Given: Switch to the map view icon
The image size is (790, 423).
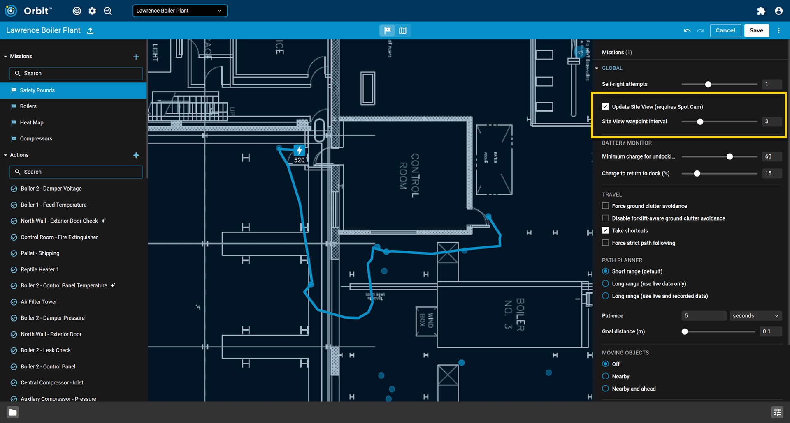Looking at the screenshot, I should (x=403, y=30).
